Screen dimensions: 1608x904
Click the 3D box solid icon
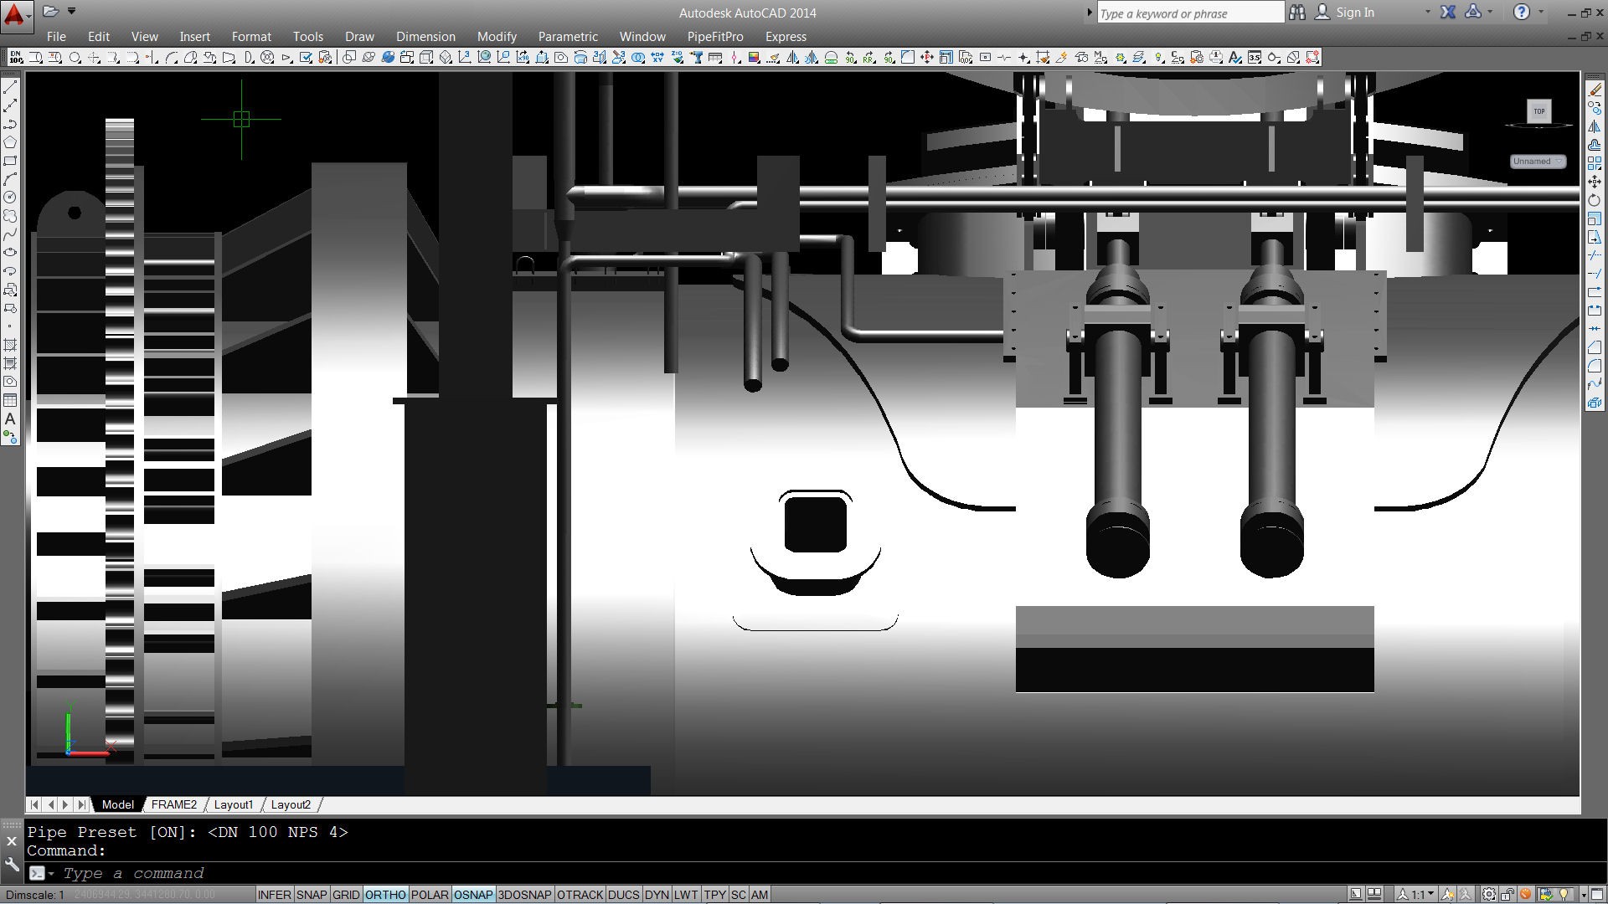[426, 58]
